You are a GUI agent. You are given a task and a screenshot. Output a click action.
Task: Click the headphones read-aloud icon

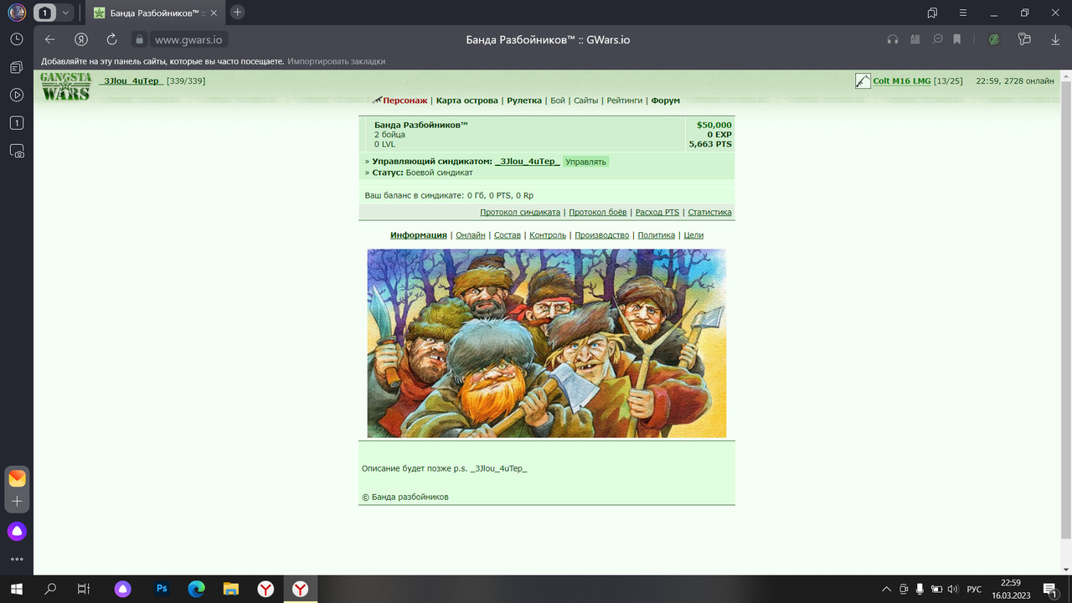(893, 39)
